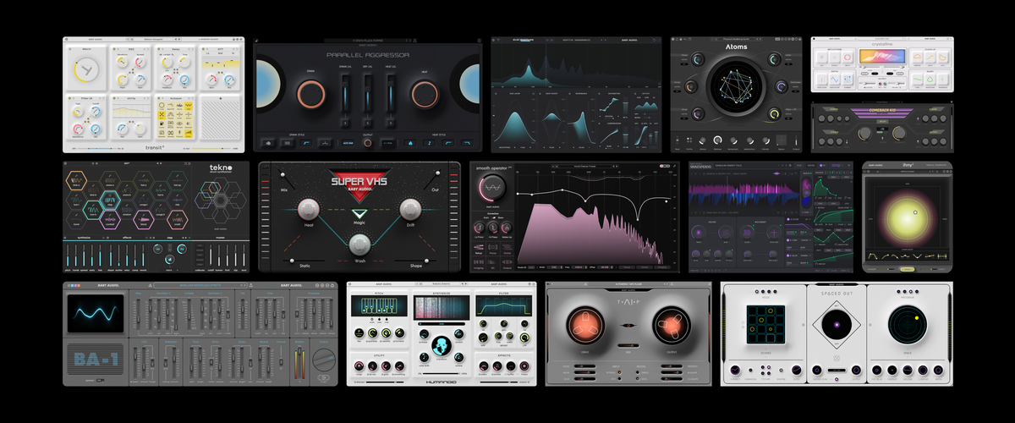
Task: Click the small Output knob in Parallel Aggressor
Action: tap(368, 143)
